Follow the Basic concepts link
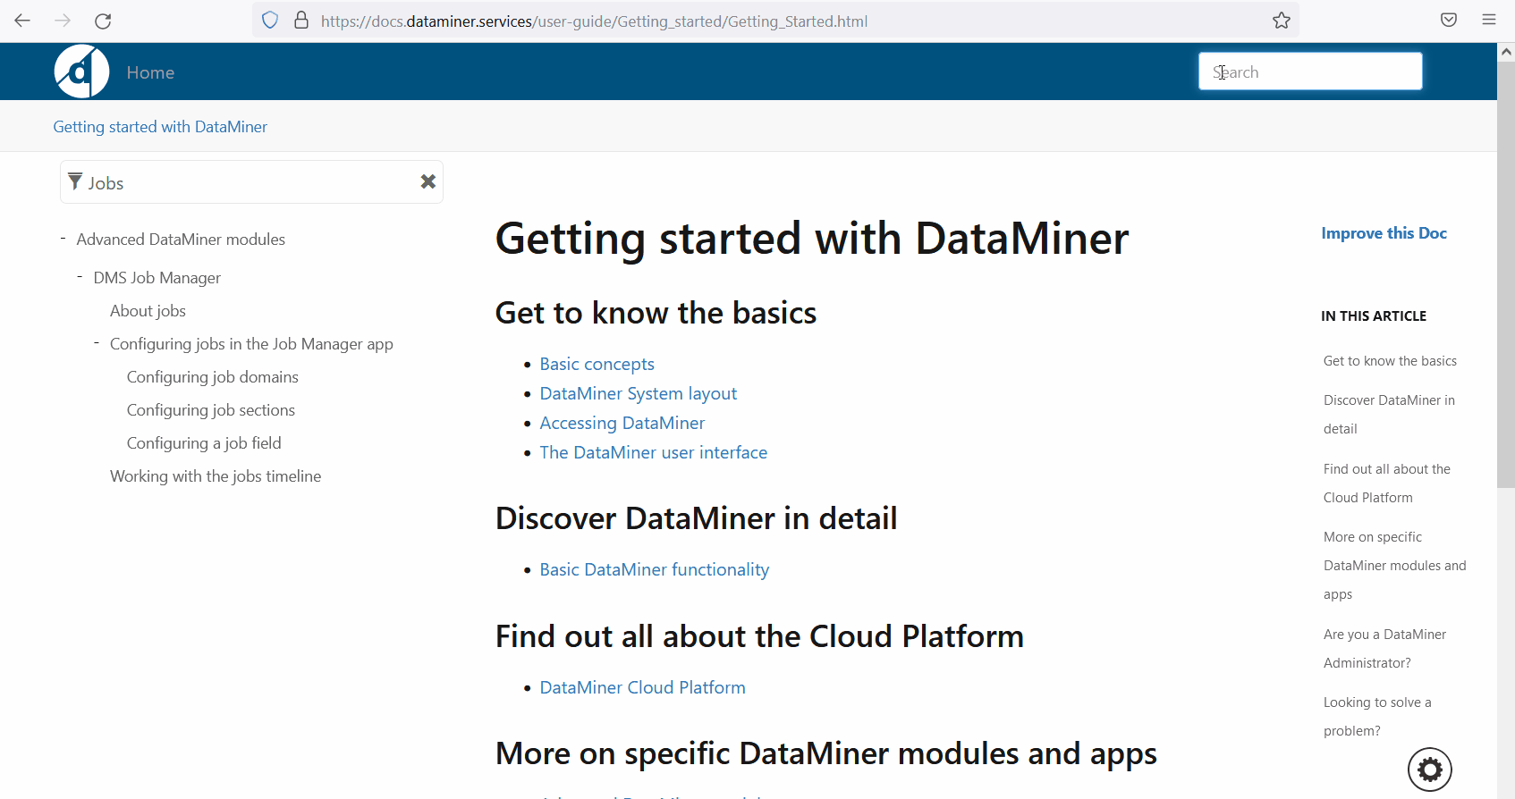Viewport: 1515px width, 799px height. tap(597, 365)
